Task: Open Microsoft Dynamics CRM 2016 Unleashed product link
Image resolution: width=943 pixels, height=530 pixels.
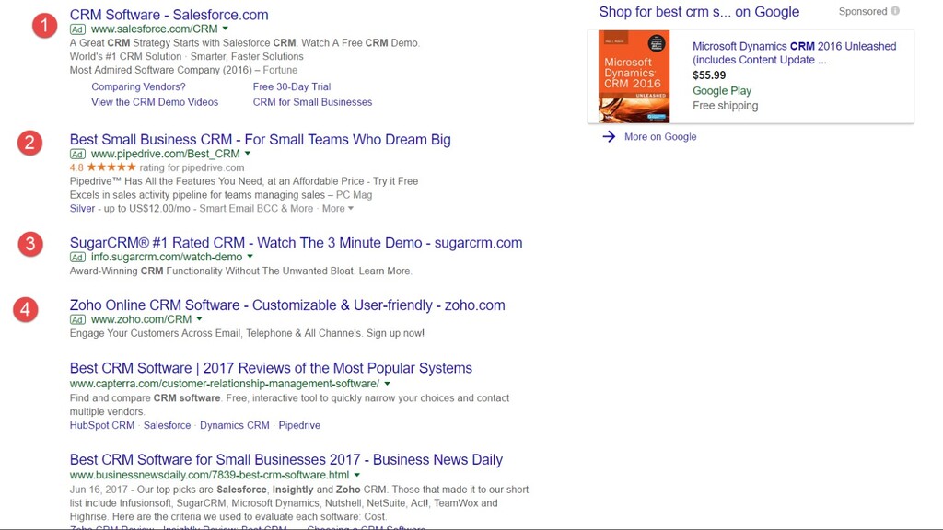Action: 795,52
